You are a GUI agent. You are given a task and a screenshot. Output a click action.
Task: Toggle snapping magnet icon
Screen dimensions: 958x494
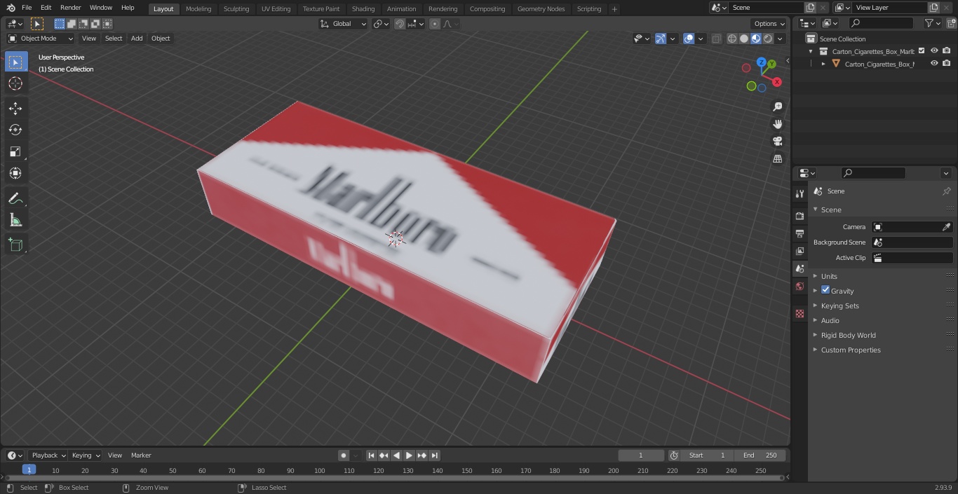pos(400,24)
